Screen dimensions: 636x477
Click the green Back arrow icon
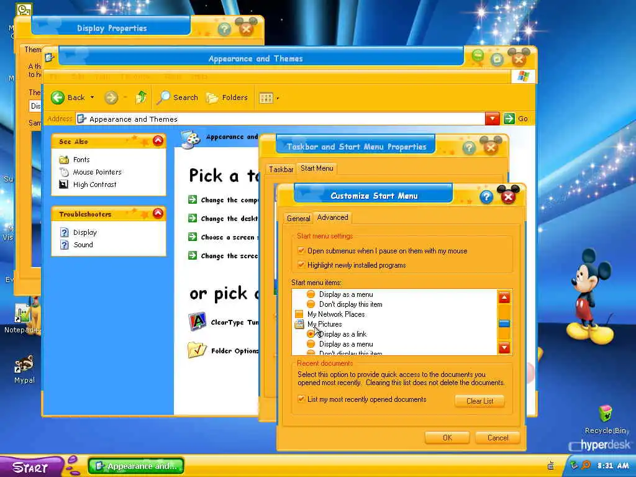tap(58, 98)
